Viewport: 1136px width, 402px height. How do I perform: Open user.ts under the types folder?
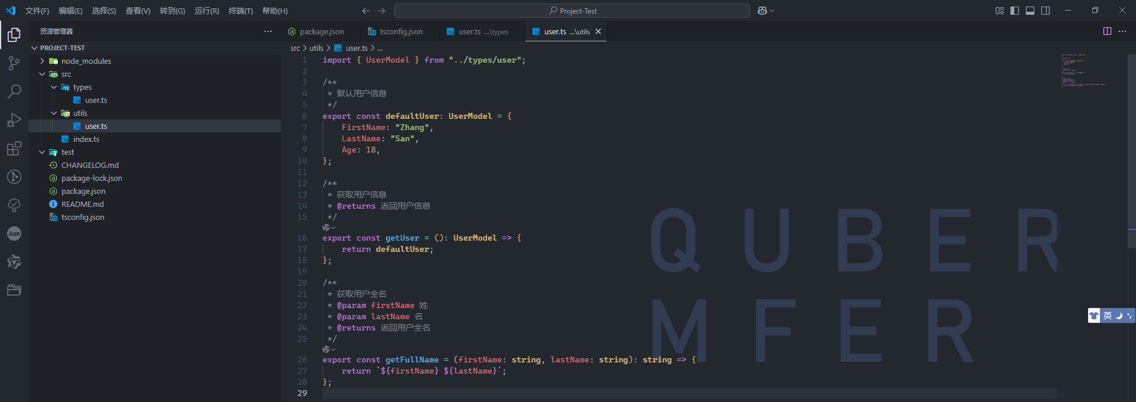pos(96,100)
